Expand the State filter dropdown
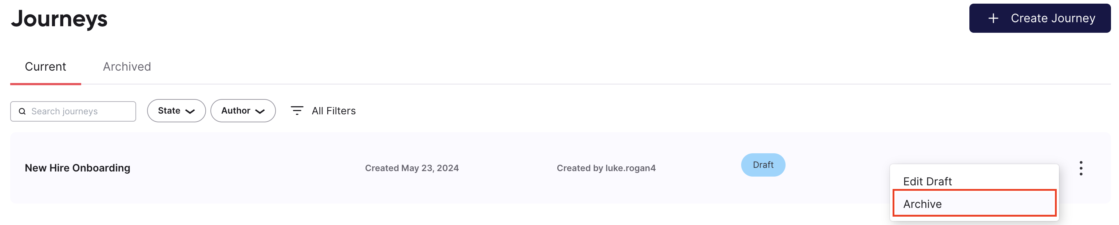 pyautogui.click(x=176, y=111)
